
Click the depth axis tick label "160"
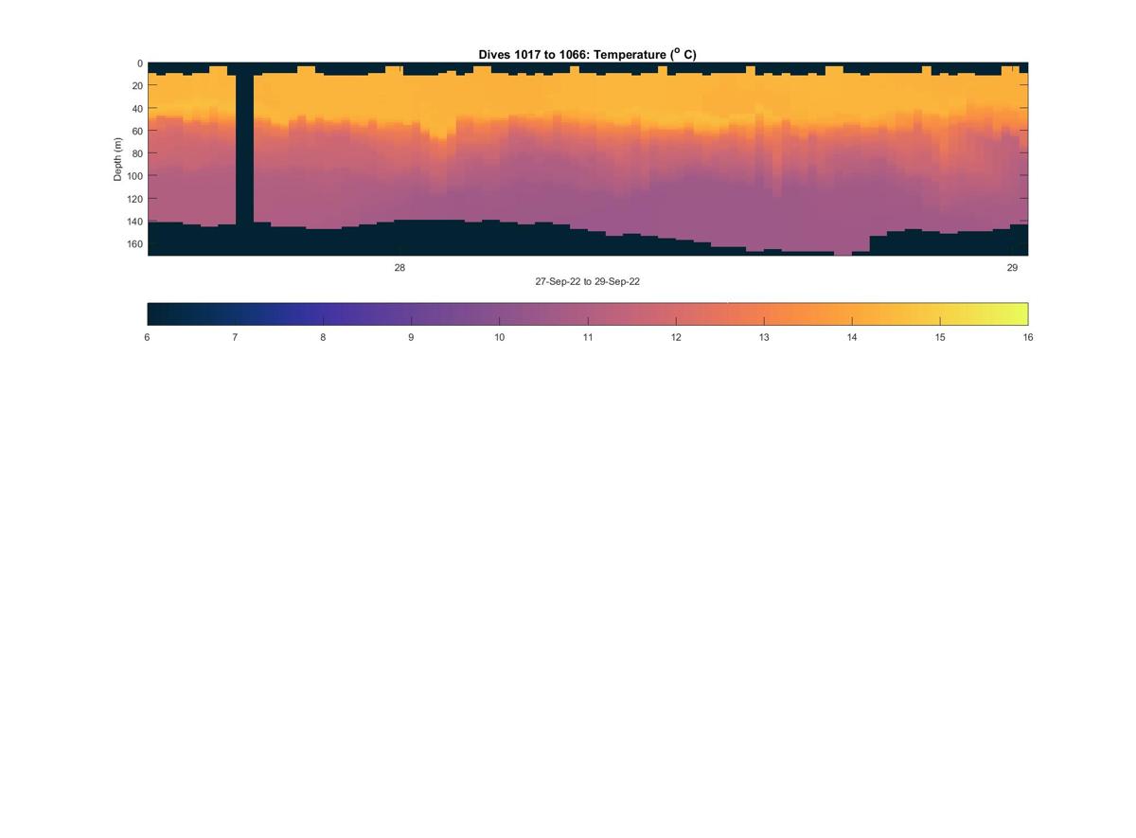coord(134,244)
